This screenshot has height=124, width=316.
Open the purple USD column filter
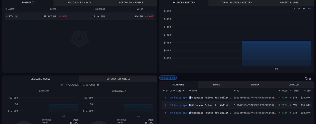point(305,91)
